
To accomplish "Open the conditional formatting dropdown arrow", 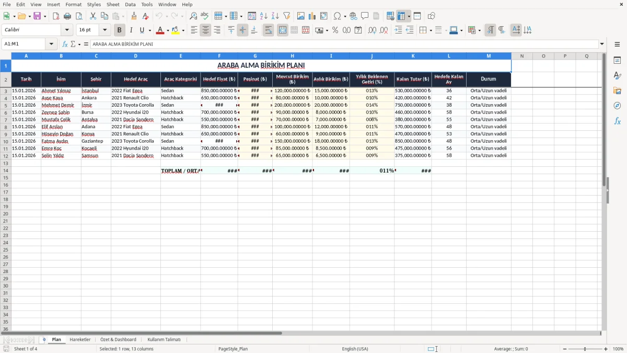I will (479, 30).
